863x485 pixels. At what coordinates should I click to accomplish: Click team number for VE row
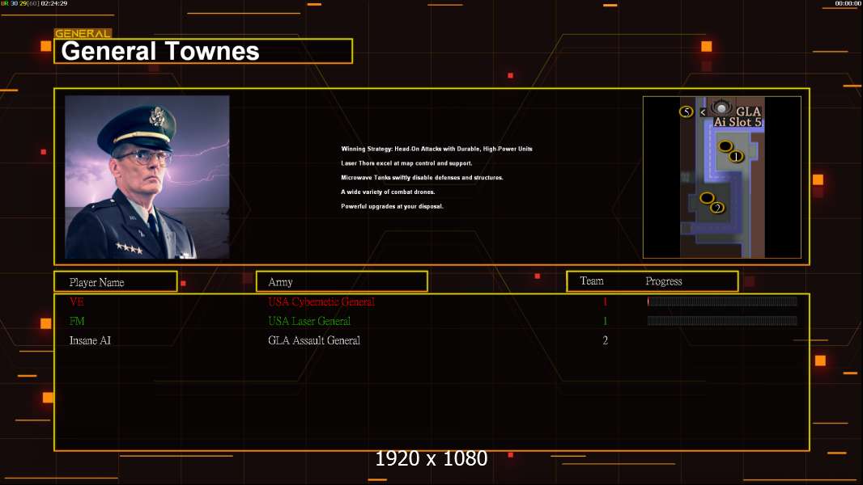605,302
